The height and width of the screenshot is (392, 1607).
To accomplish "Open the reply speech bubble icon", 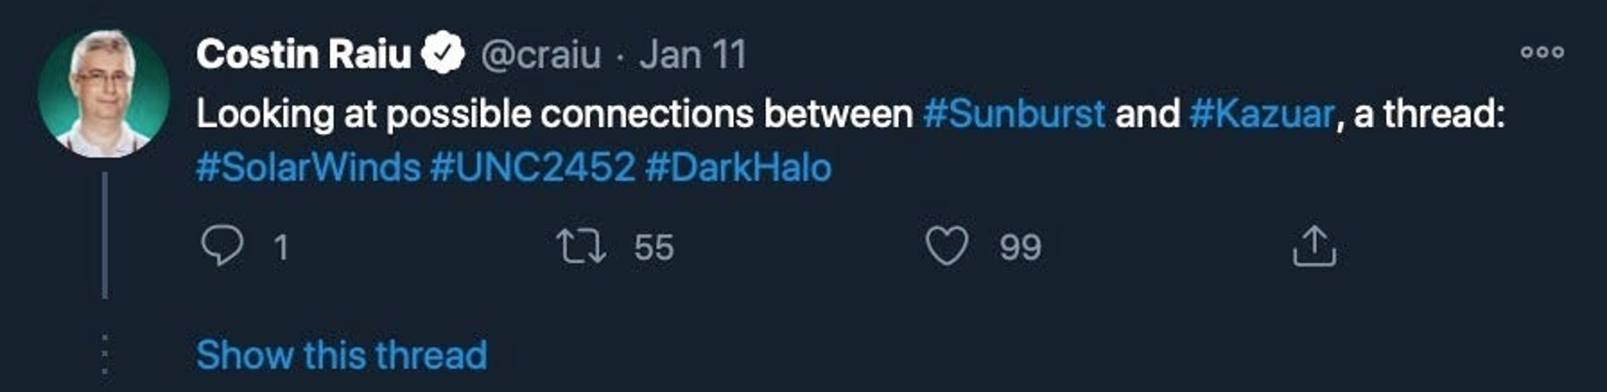I will click(x=222, y=246).
